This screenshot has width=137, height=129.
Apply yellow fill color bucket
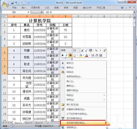pyautogui.click(x=80, y=55)
